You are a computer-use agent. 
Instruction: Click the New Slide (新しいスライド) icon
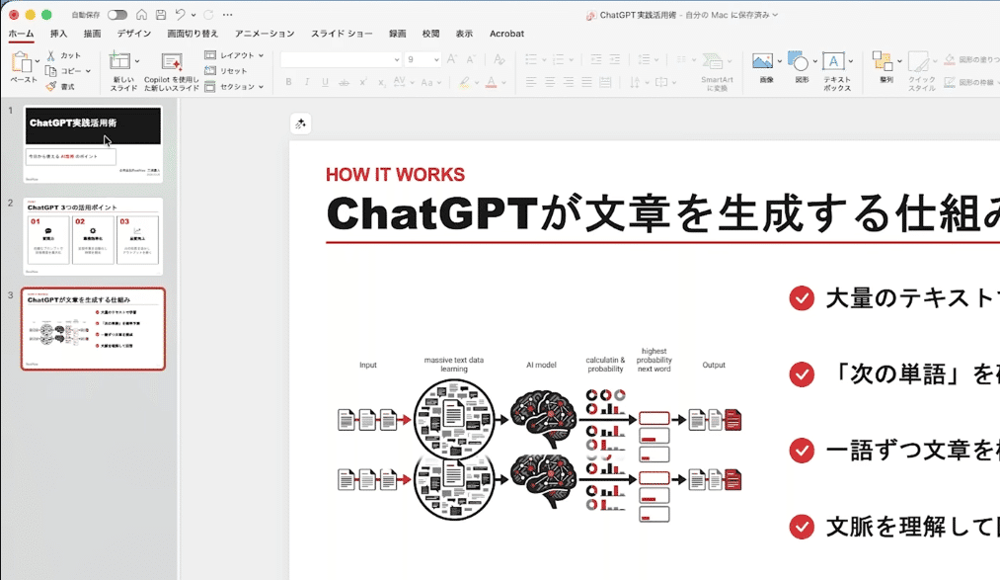point(119,60)
